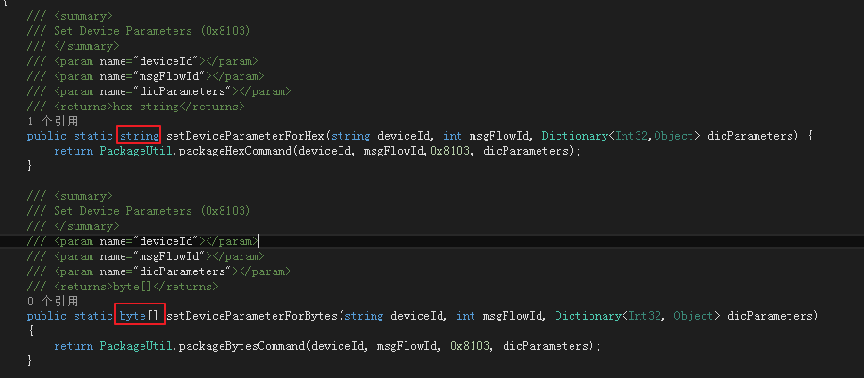
Task: Click the static keyword before setDeviceParameterForBytes
Action: (x=94, y=315)
